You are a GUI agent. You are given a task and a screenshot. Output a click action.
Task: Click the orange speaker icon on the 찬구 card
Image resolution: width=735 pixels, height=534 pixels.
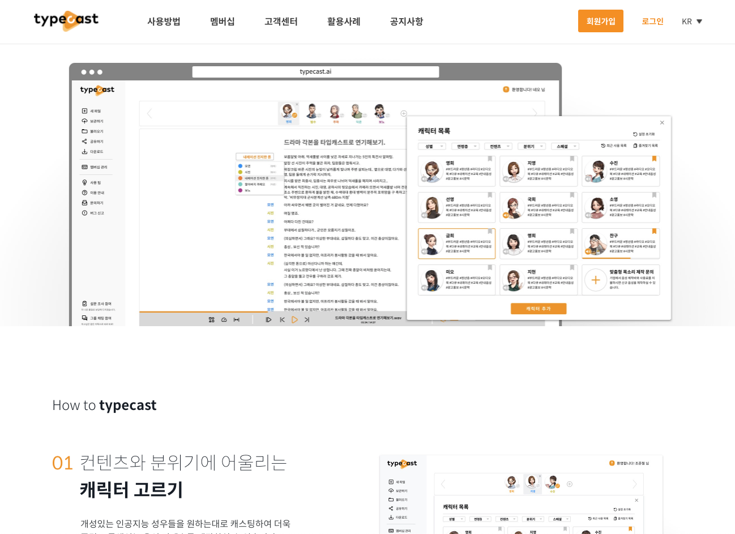pyautogui.click(x=588, y=251)
